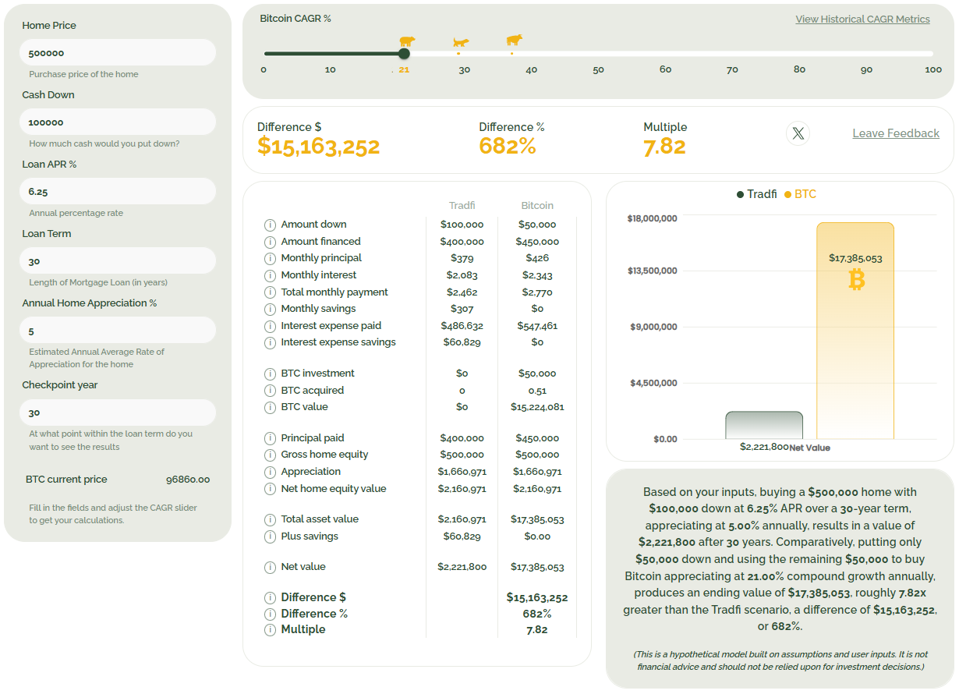Click Tradfi Net value cell $2,221,800
Screen dimensions: 959x694
[462, 567]
